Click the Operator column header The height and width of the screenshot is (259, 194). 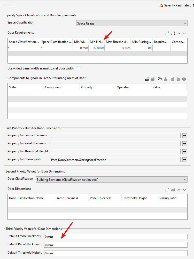pyautogui.click(x=133, y=87)
